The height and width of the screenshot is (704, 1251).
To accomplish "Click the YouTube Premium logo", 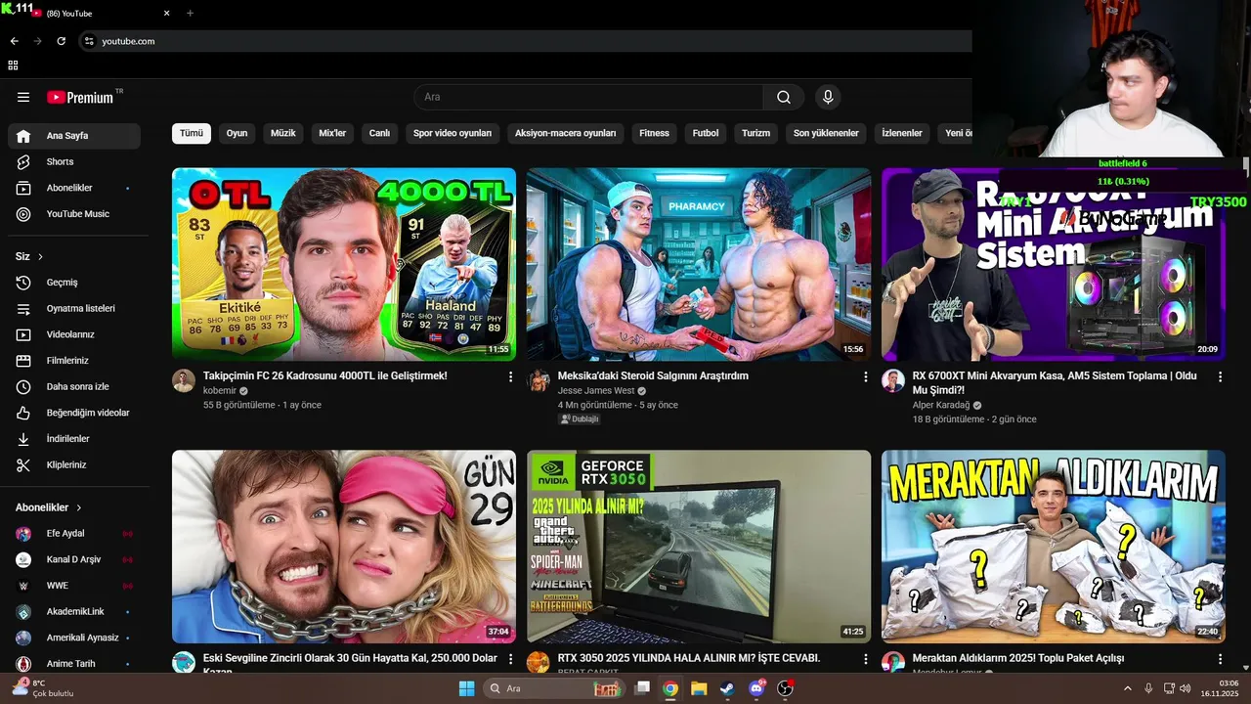I will tap(80, 97).
